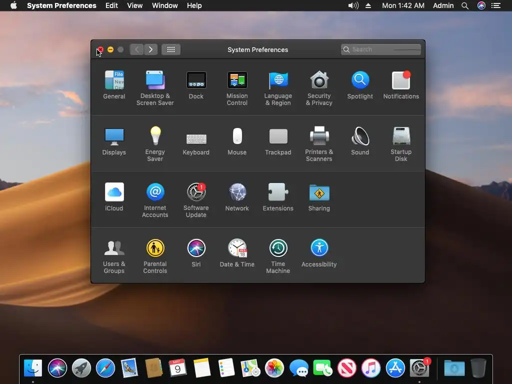Open Contacts from the Dock
Image resolution: width=512 pixels, height=384 pixels.
154,368
